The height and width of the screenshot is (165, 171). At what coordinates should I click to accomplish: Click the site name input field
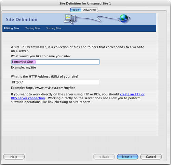tap(55, 62)
